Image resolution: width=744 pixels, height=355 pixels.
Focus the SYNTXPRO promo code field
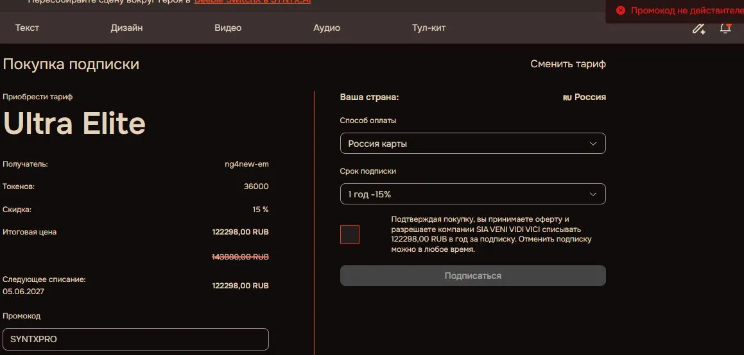[x=135, y=340]
